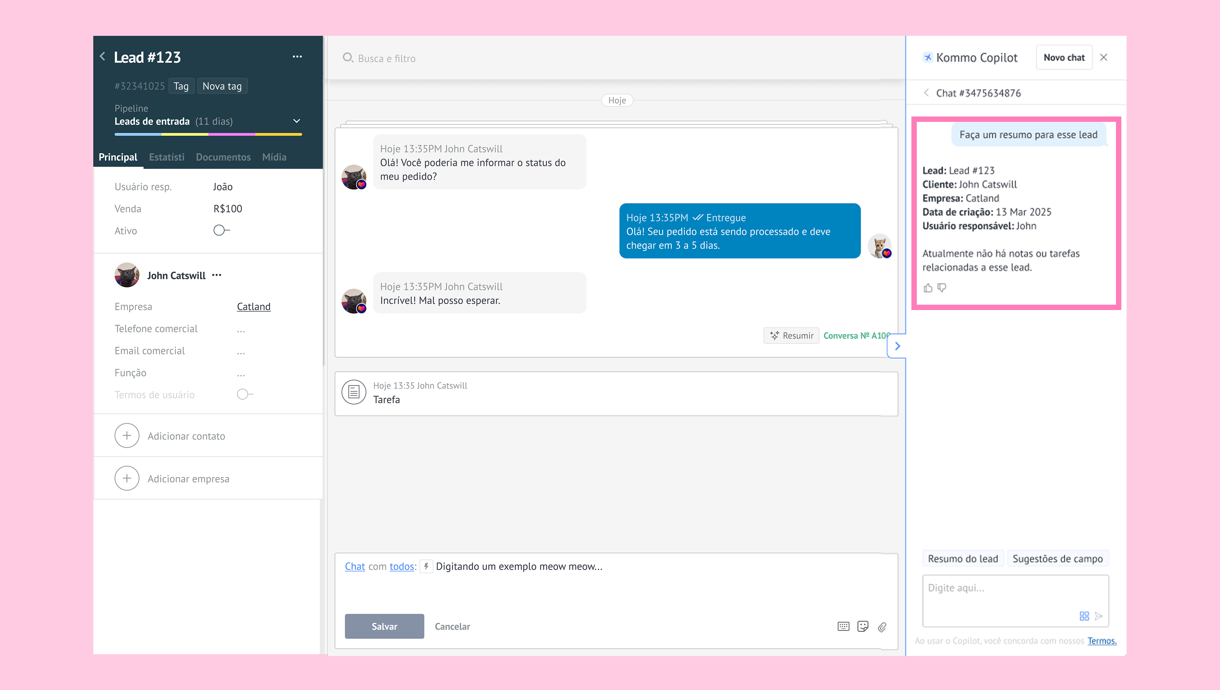Screen dimensions: 1220x690
Task: Click the Lead #123 title
Action: (x=147, y=57)
